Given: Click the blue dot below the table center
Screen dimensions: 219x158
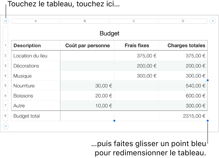Looking at the screenshot, I should tap(114, 121).
